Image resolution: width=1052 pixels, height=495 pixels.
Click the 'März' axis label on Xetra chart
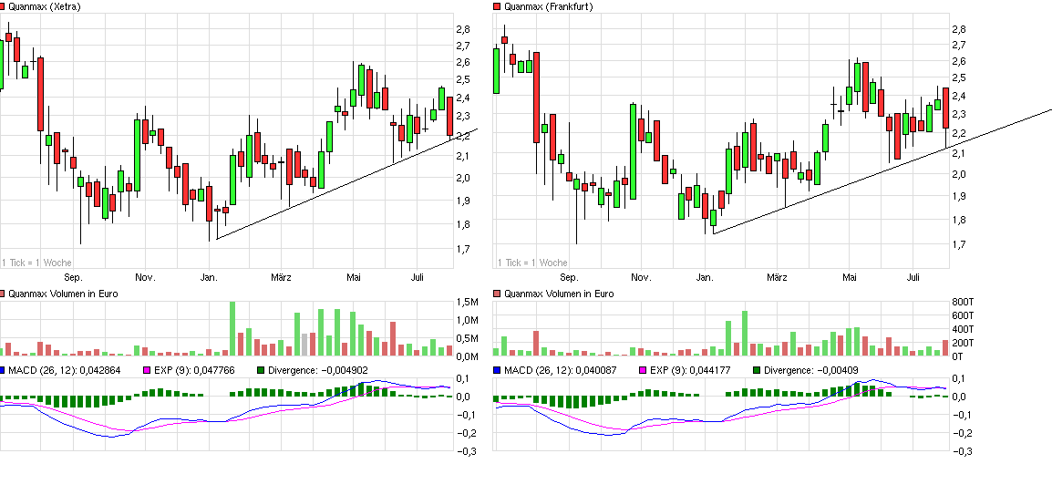click(x=282, y=277)
